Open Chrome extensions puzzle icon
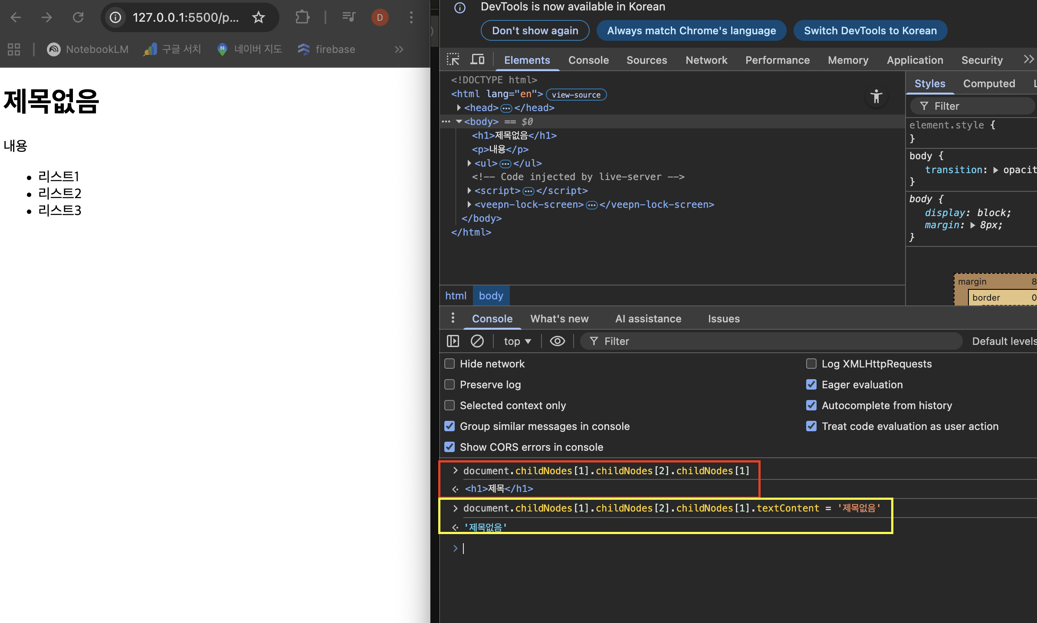 (302, 17)
